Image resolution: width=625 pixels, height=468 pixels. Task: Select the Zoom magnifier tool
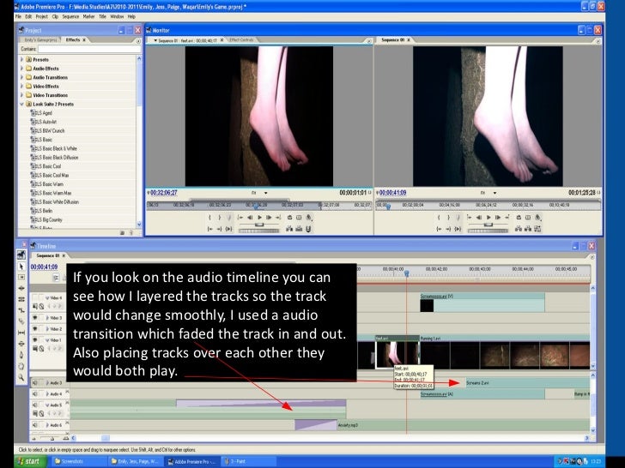click(21, 377)
